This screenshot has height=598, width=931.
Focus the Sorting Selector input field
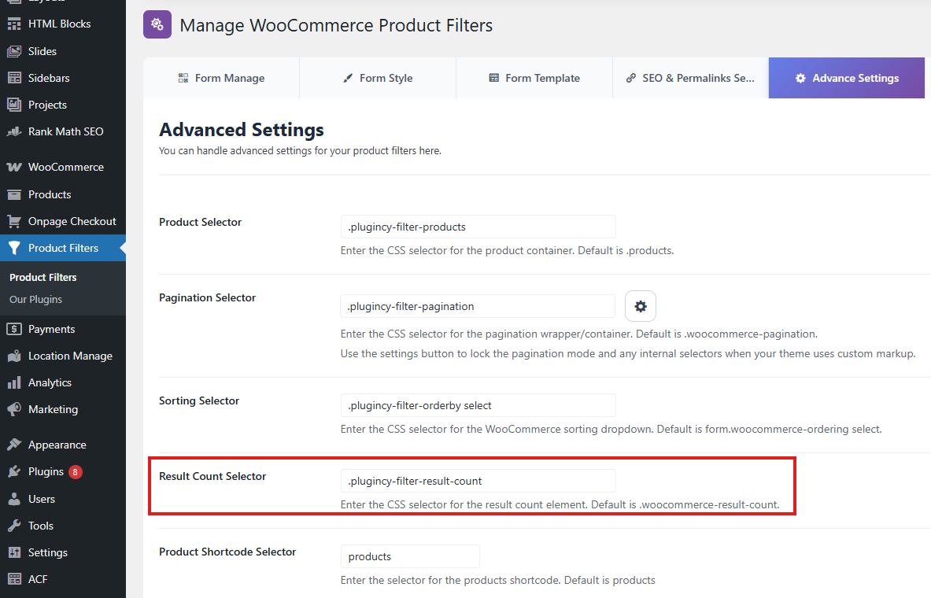478,405
